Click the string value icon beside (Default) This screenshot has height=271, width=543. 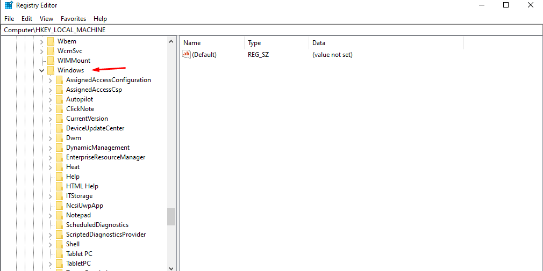(187, 55)
